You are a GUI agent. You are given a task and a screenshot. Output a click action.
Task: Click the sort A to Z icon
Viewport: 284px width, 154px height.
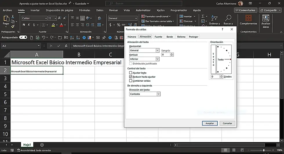click(72, 37)
